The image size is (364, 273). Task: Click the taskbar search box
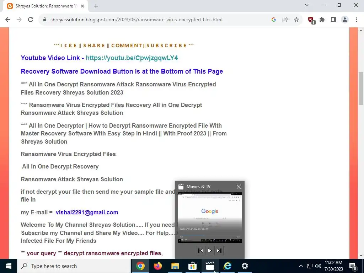point(74,266)
